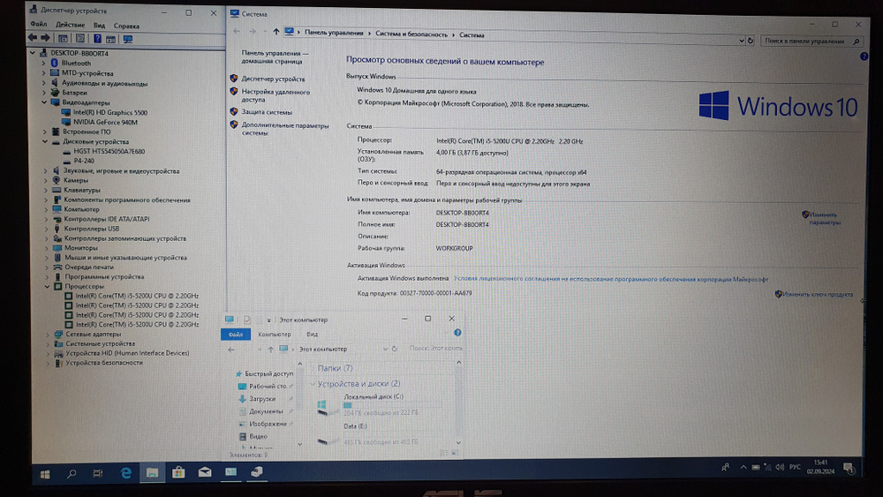The height and width of the screenshot is (497, 883).
Task: Open the Файл tab in Этот компьютер window
Action: 236,335
